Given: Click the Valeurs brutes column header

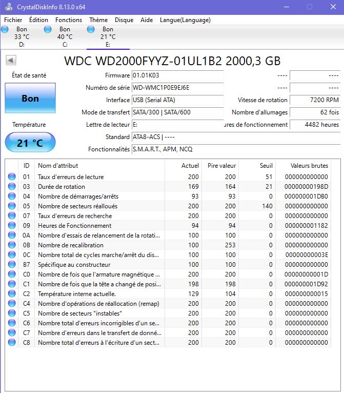Looking at the screenshot, I should click(303, 166).
